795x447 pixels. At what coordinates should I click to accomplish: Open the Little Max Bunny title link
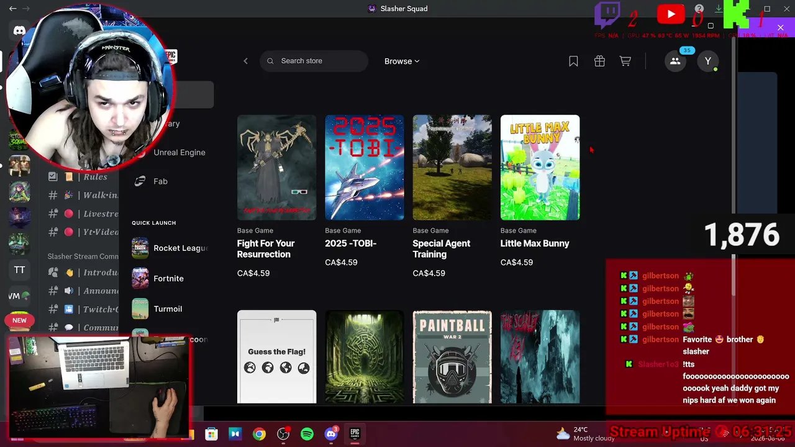tap(535, 243)
